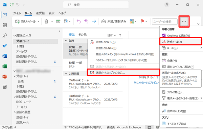
Task: Open the 秋葉 一郎 テスト message
Action: [75, 64]
